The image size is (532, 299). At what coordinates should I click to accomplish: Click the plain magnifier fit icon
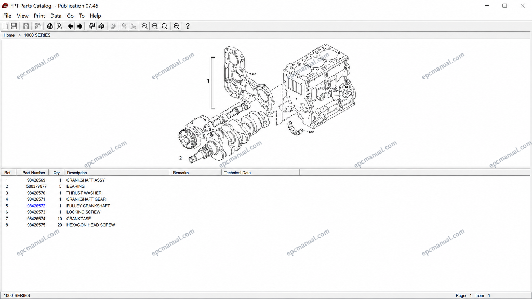tap(165, 26)
